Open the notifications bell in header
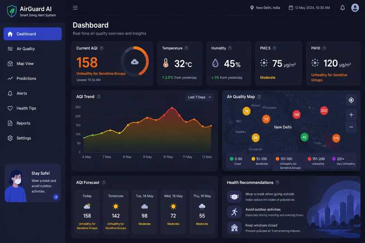This screenshot has height=243, width=365. 342,8
